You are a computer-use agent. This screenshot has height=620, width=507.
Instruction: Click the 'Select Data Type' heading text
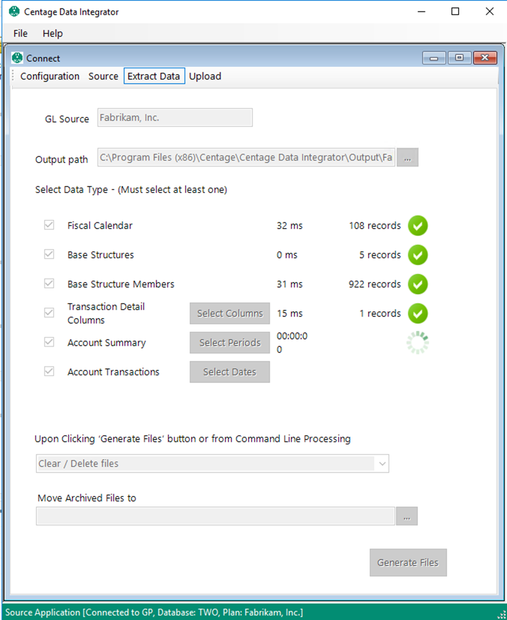(131, 190)
